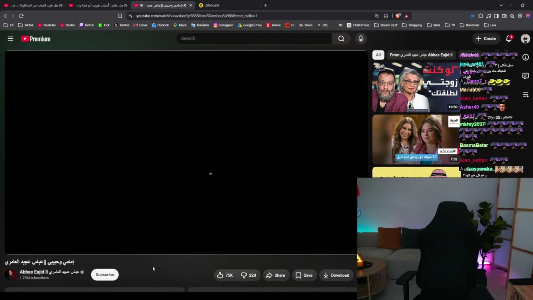Expand the Randoms bookmark folder
Image resolution: width=533 pixels, height=300 pixels.
click(469, 25)
